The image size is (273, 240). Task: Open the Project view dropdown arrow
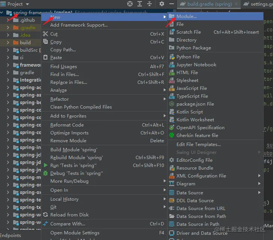click(x=27, y=4)
